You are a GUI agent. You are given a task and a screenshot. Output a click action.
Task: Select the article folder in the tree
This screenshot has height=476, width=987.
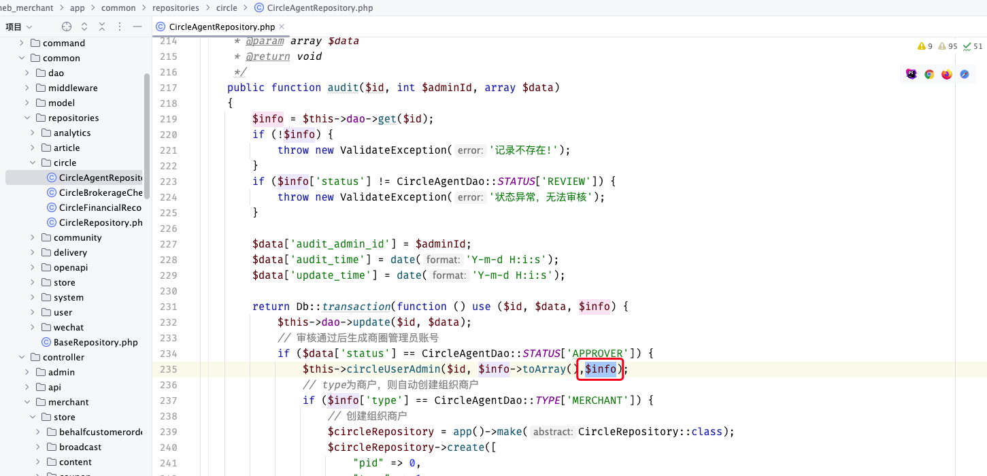click(x=67, y=148)
